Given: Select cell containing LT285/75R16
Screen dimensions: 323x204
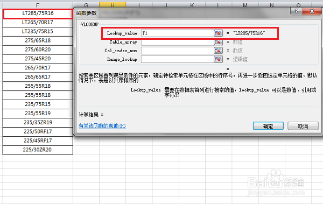Looking at the screenshot, I should click(38, 13).
